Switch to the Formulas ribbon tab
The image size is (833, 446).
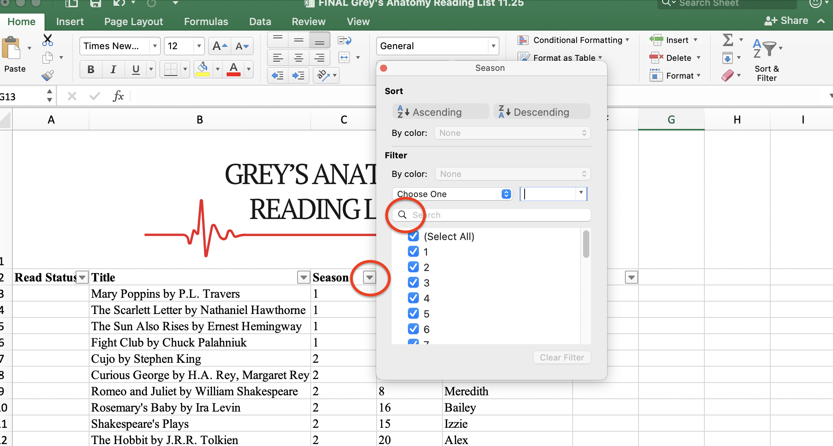[206, 22]
